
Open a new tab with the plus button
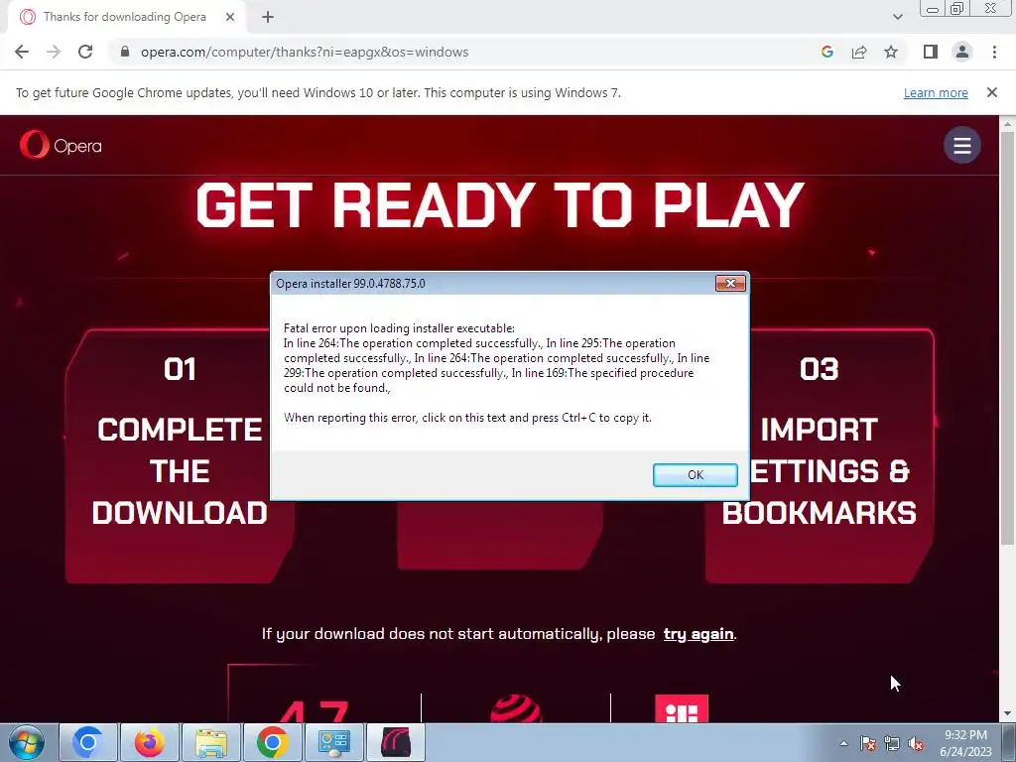coord(268,18)
